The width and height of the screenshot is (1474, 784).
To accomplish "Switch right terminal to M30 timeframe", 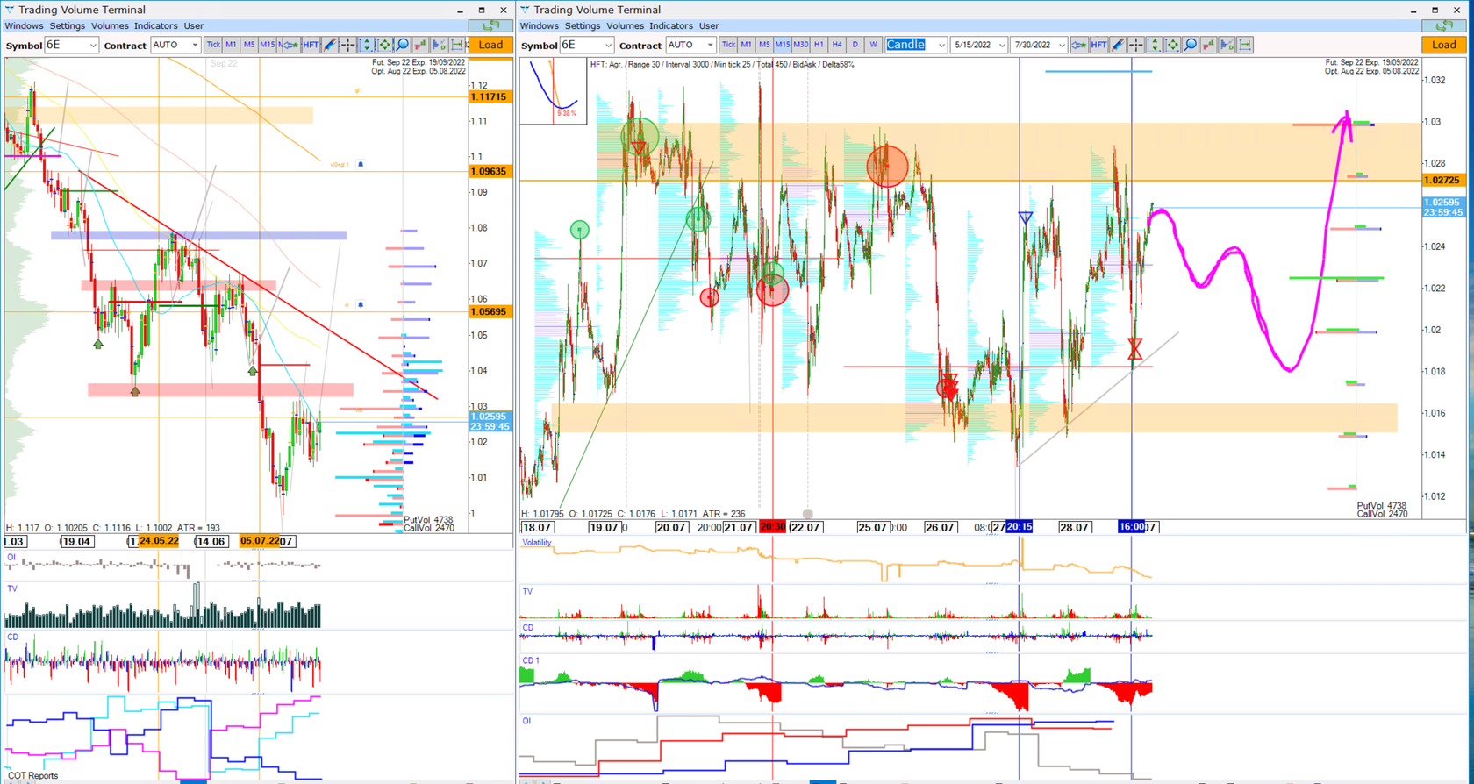I will pyautogui.click(x=800, y=45).
